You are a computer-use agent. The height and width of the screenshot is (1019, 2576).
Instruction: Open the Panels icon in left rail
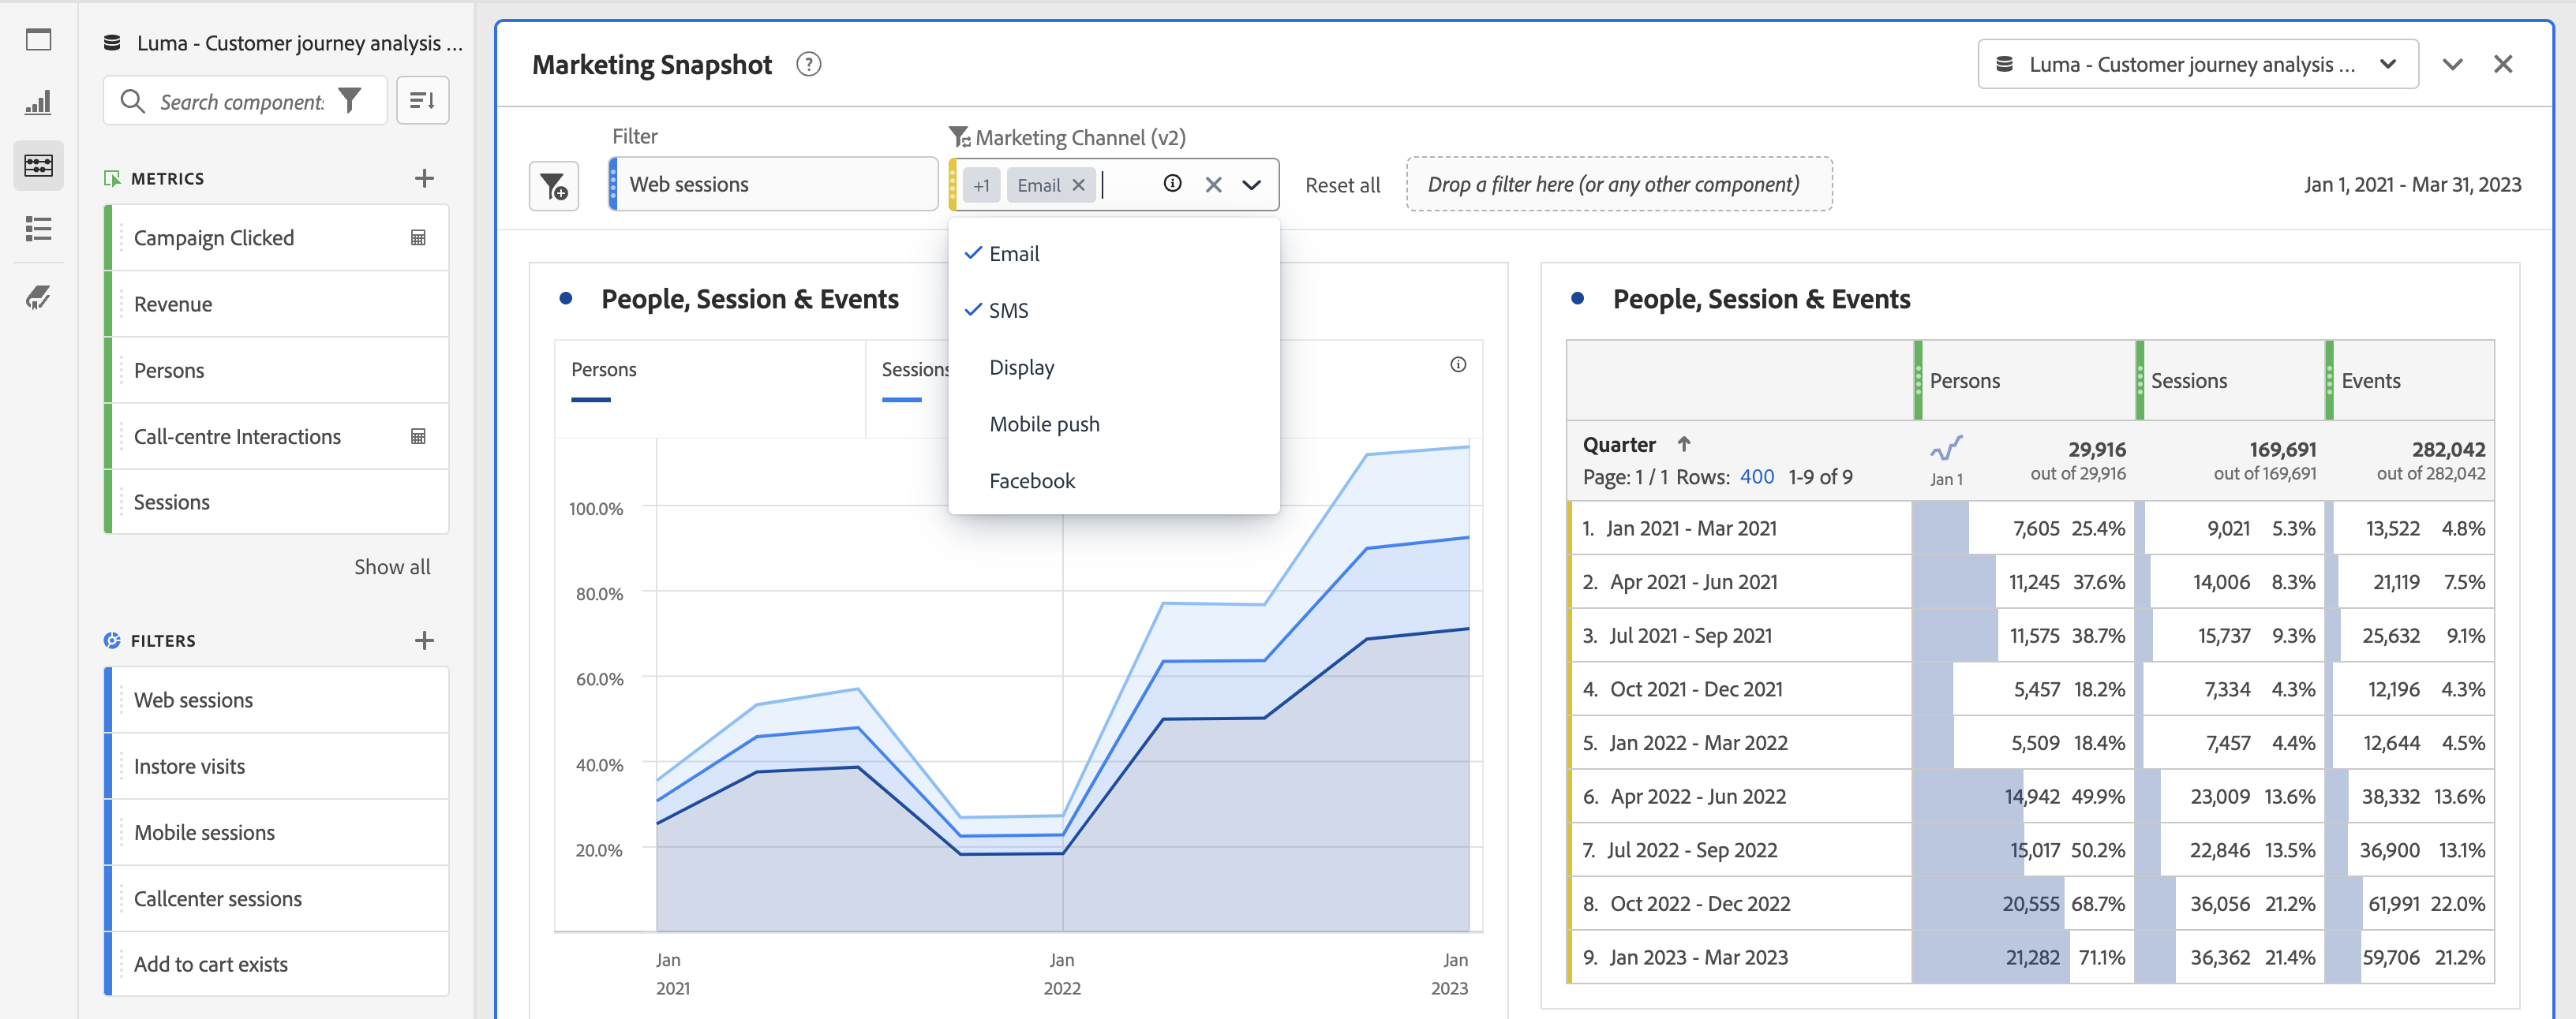pyautogui.click(x=38, y=40)
